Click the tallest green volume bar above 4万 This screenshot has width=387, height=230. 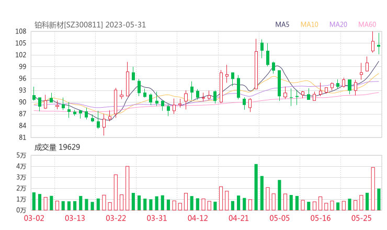(x=256, y=187)
